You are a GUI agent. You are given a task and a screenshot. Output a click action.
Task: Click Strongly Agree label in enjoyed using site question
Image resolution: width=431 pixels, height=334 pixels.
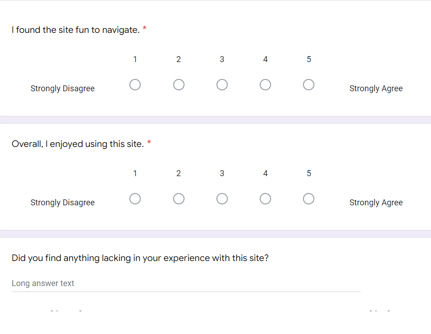point(376,203)
